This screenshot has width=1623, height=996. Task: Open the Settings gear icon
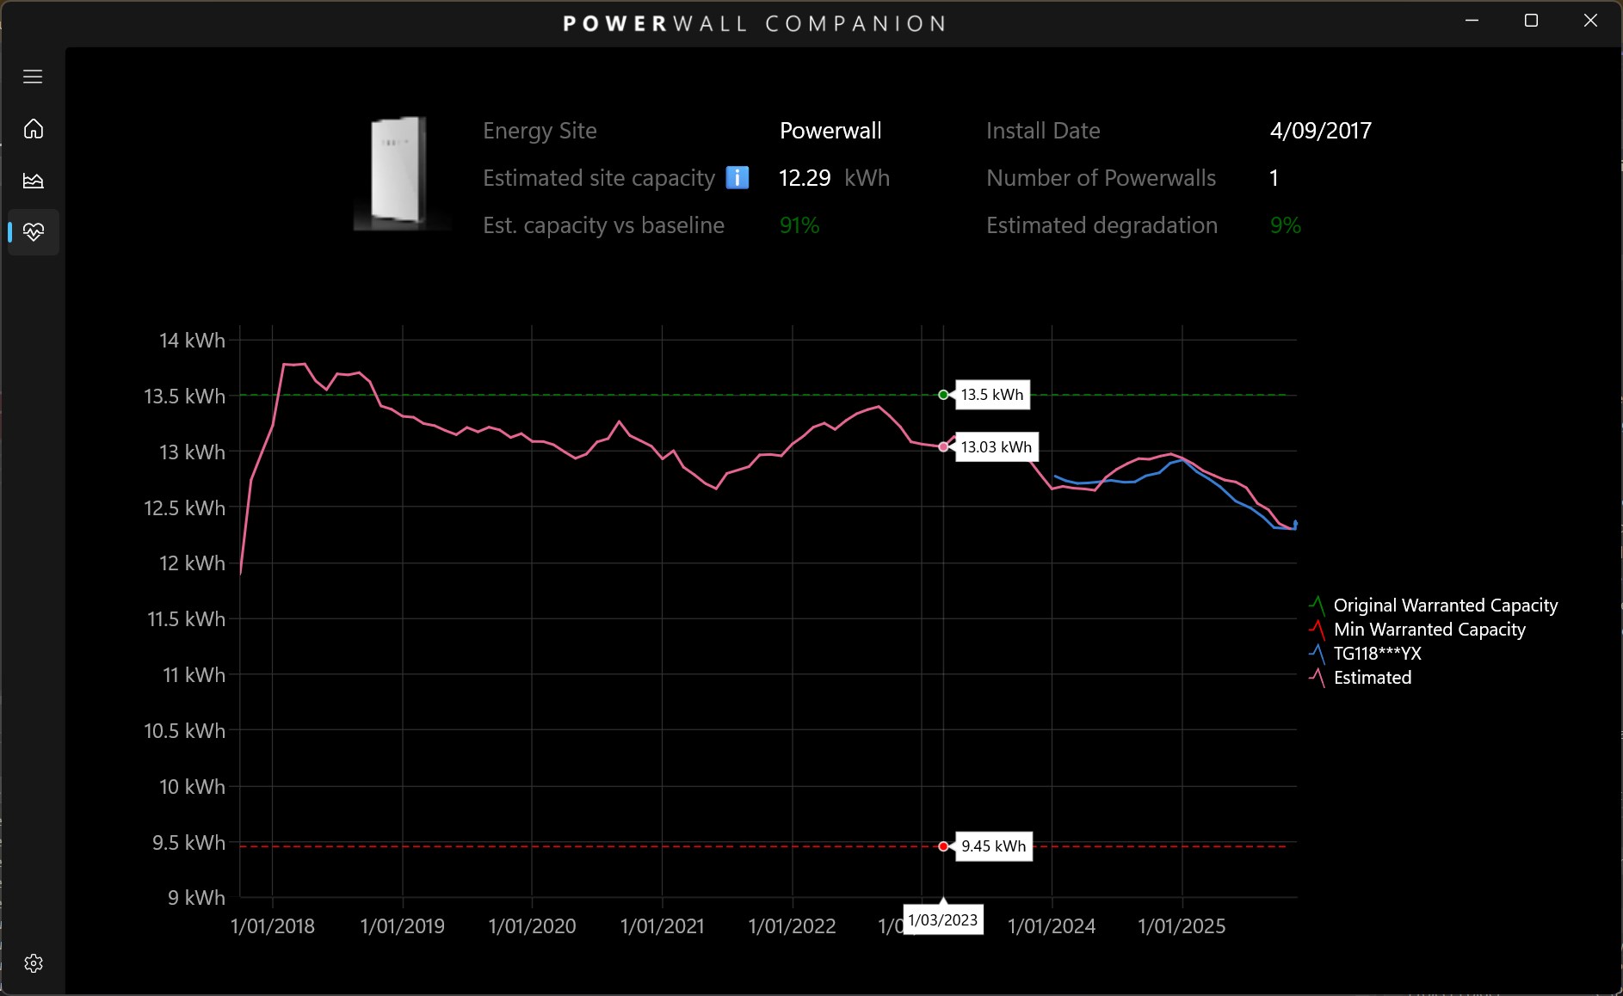pos(33,963)
